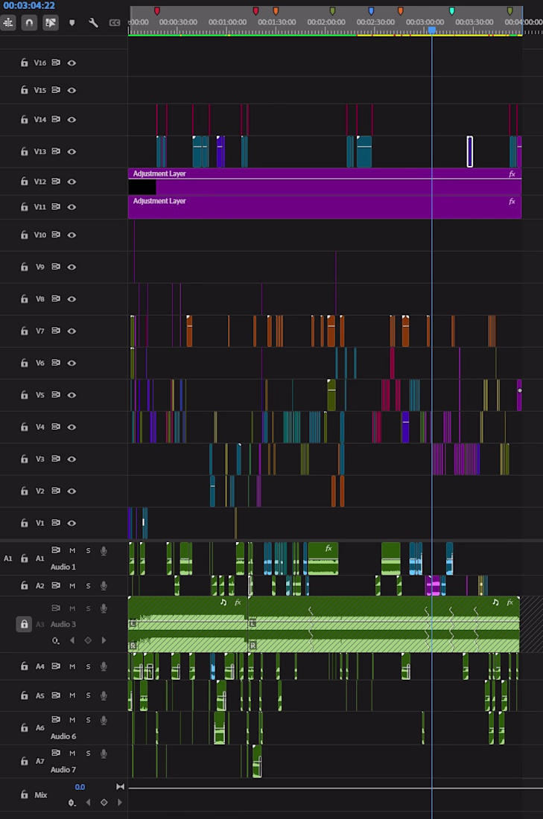Edit Mix track volume value 0.0
Viewport: 543px width, 819px height.
80,787
